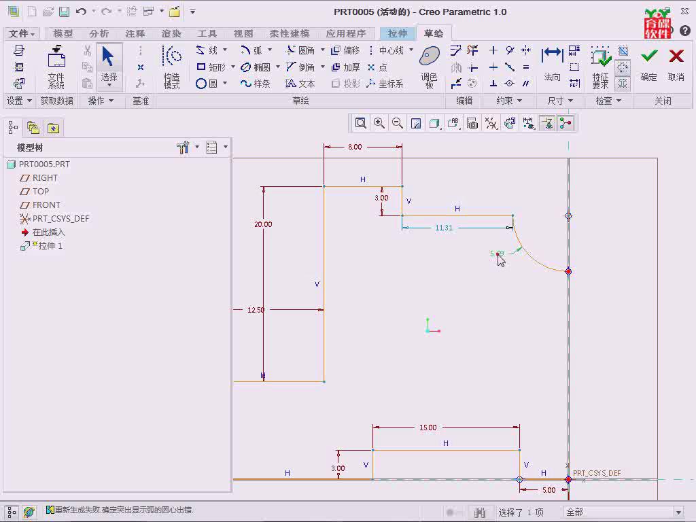Click the Zoom Out magnifier icon
Screen dimensions: 696x522
point(398,123)
